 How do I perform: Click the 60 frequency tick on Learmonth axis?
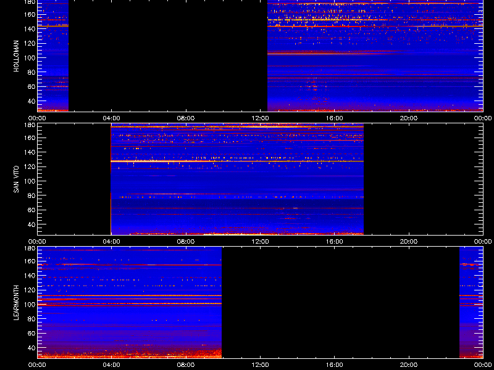point(31,333)
